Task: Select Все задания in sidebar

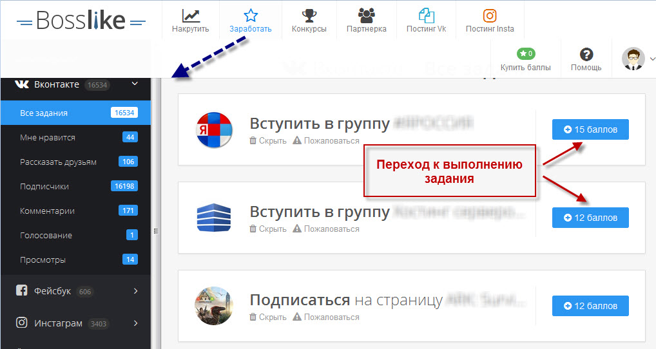Action: (x=76, y=113)
